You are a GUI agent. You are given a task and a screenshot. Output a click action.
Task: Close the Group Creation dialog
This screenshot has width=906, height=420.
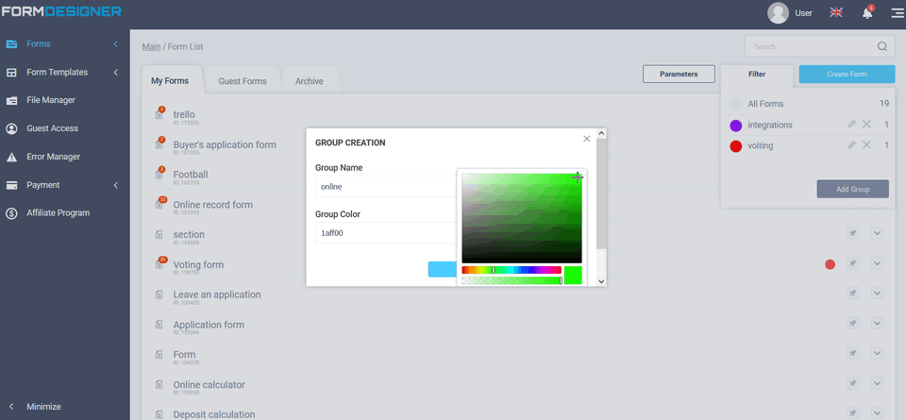pos(586,139)
